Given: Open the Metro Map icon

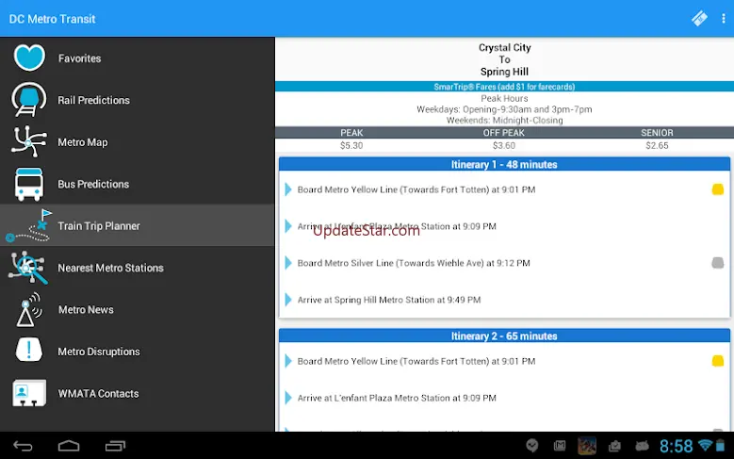Looking at the screenshot, I should point(29,141).
